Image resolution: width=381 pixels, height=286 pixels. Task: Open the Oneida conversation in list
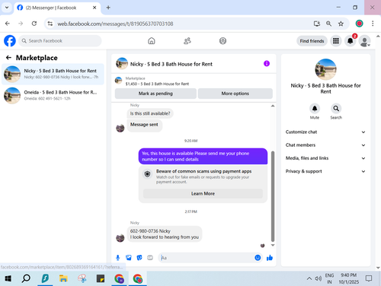53,95
